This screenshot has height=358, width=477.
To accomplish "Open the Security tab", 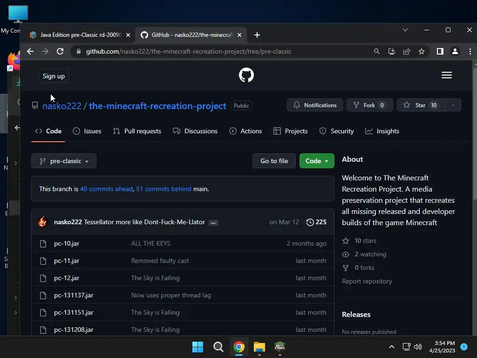I will pos(336,131).
